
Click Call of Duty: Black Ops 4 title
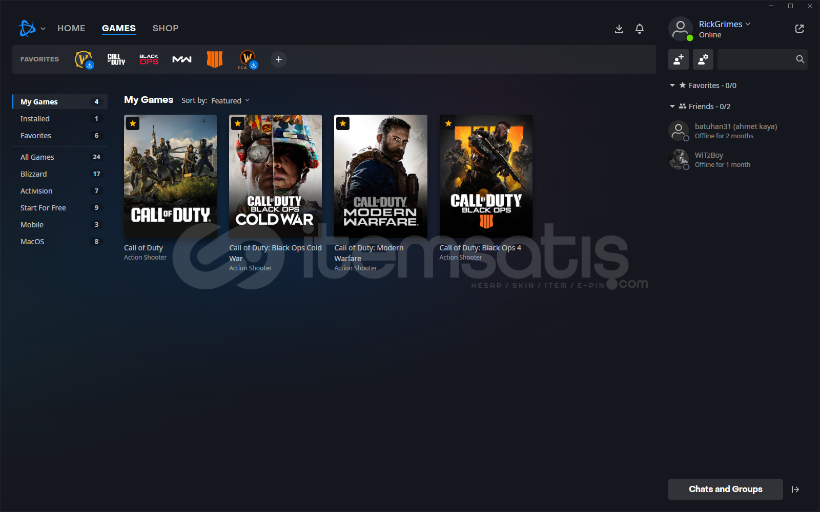480,248
